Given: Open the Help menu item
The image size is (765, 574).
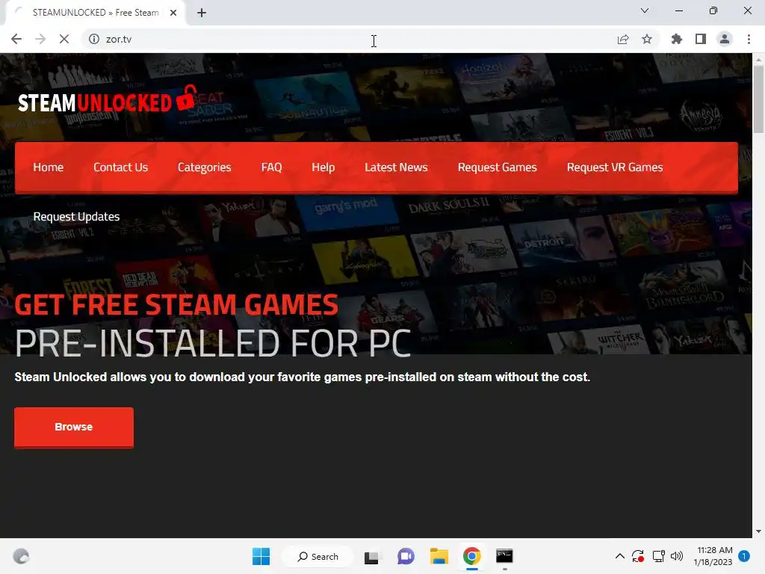Looking at the screenshot, I should 323,167.
